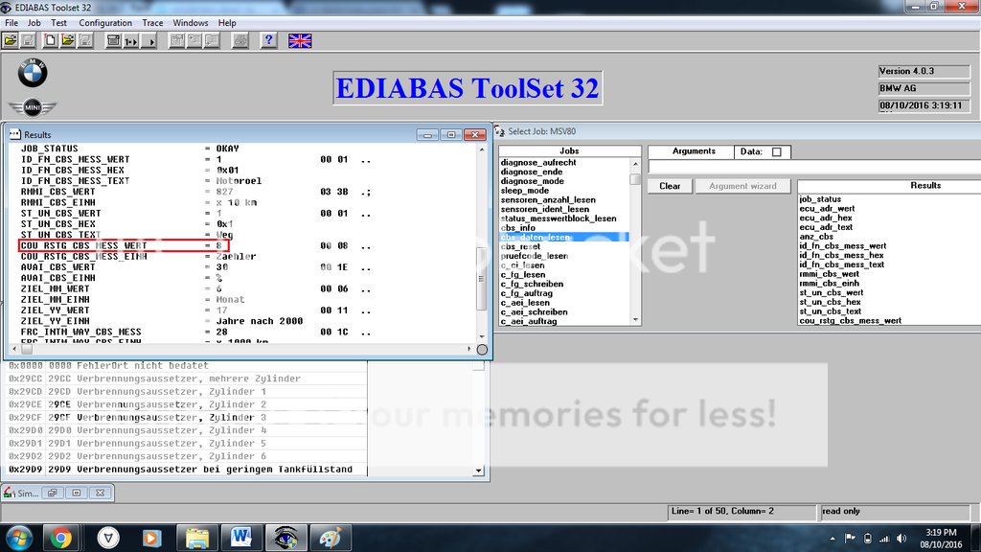Image resolution: width=981 pixels, height=552 pixels.
Task: Click the JOB_STATUS row in Results window
Action: pyautogui.click(x=130, y=149)
